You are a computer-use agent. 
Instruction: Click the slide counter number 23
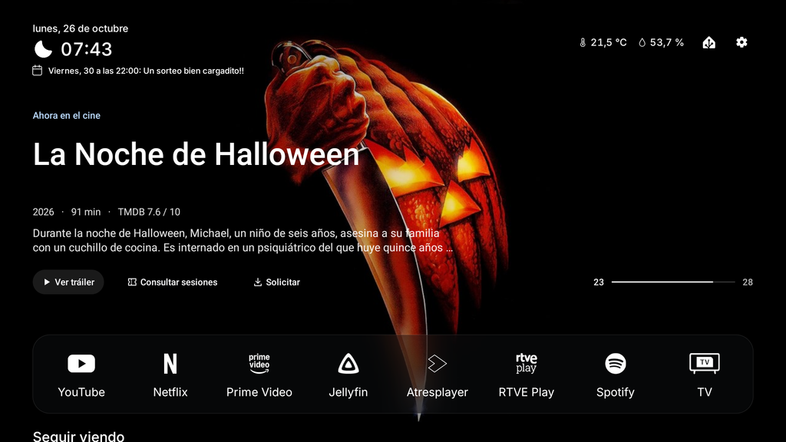pyautogui.click(x=599, y=282)
